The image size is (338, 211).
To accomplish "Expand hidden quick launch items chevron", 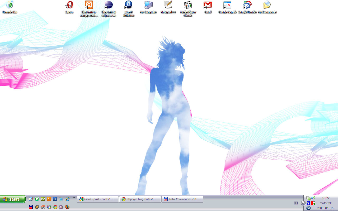I will (74, 198).
